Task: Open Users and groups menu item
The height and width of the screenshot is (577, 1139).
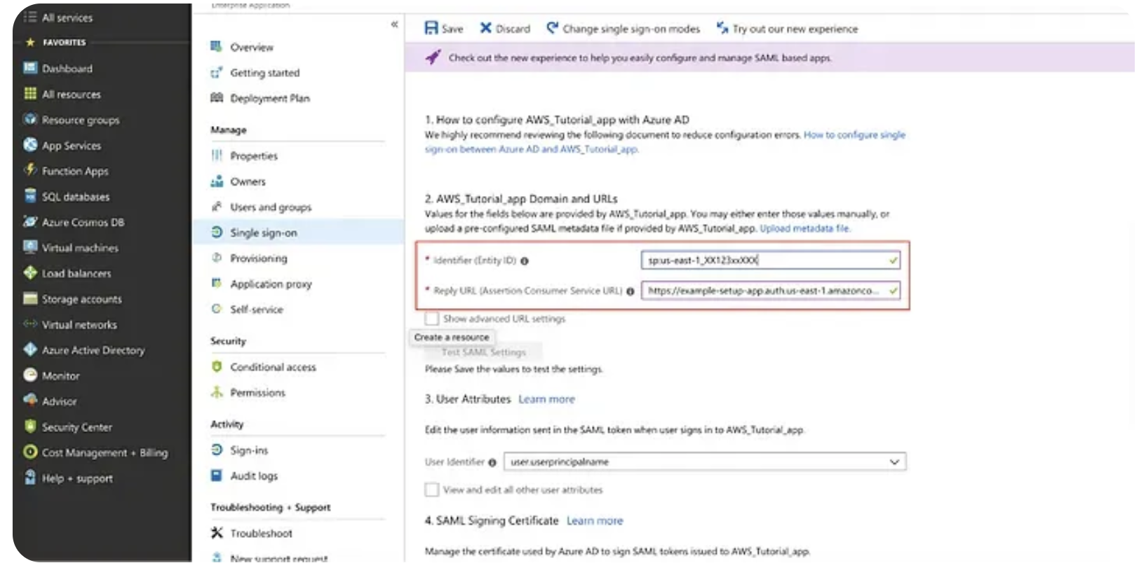Action: (x=270, y=207)
